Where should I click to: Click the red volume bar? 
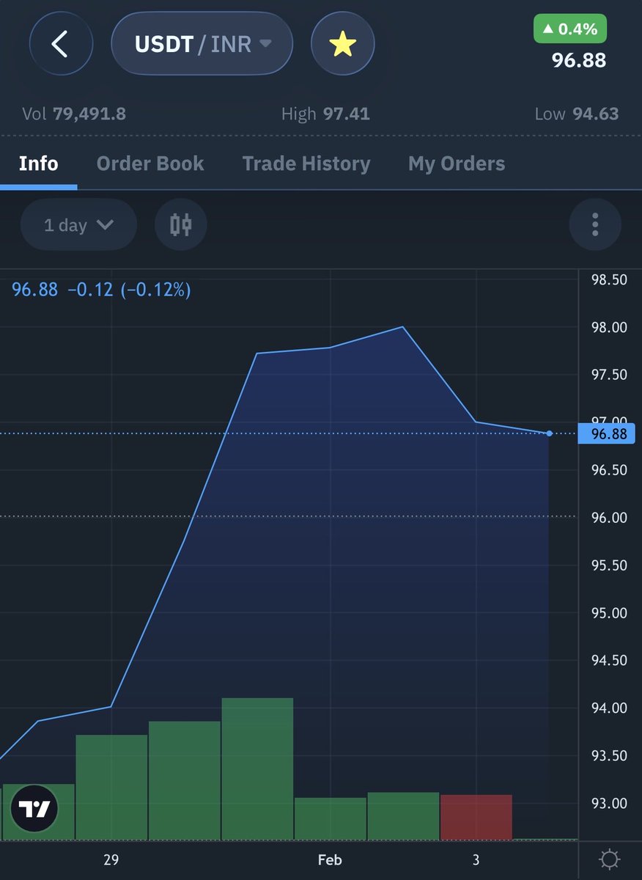[x=476, y=817]
